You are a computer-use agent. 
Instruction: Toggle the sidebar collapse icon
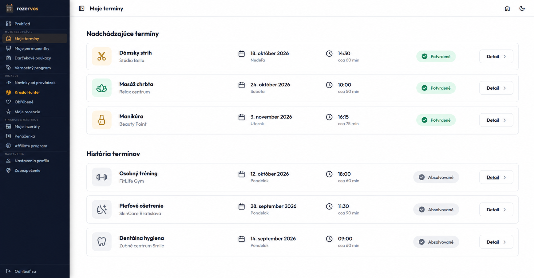click(81, 8)
